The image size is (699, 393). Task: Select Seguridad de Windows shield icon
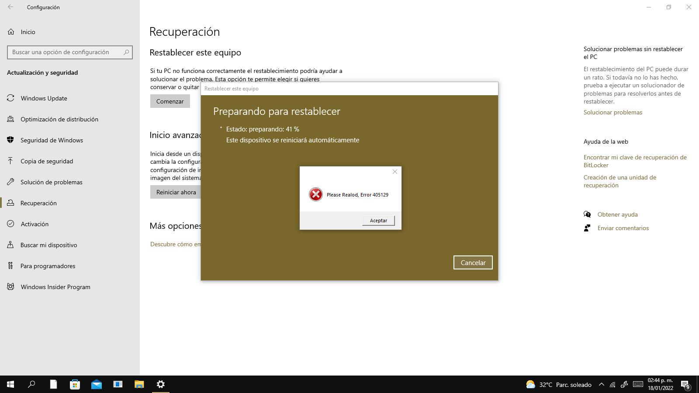coord(10,140)
